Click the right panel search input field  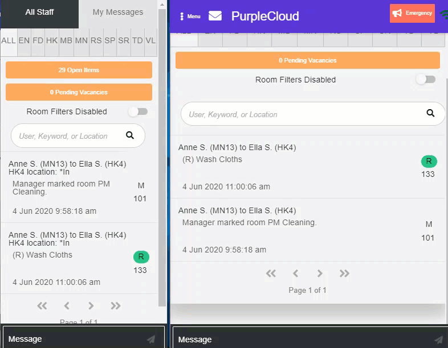(302, 114)
